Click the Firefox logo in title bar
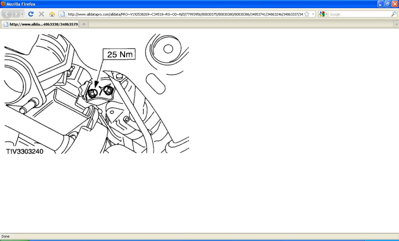 pyautogui.click(x=3, y=4)
